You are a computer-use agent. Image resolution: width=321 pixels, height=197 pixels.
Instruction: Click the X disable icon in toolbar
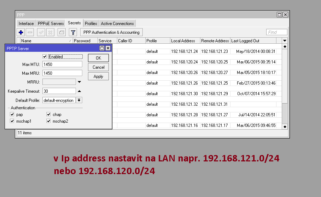click(51, 32)
